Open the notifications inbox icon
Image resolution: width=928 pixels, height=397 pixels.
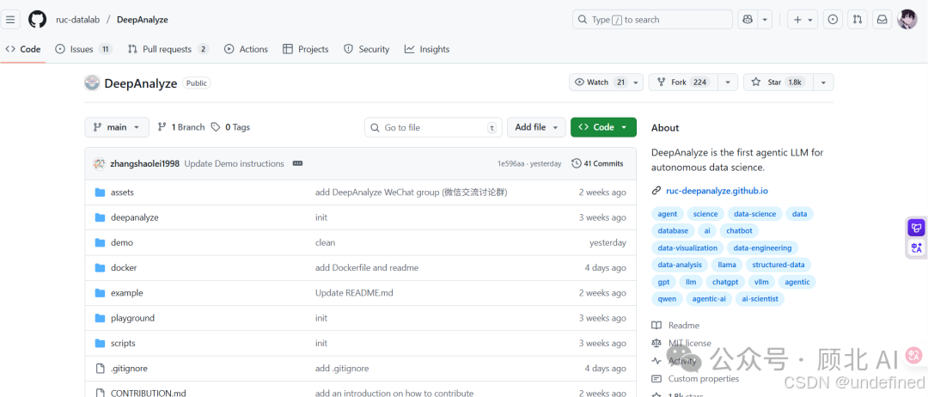882,20
